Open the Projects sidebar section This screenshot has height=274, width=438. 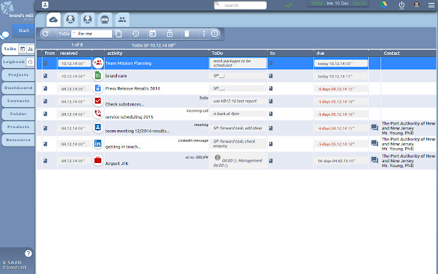18,75
